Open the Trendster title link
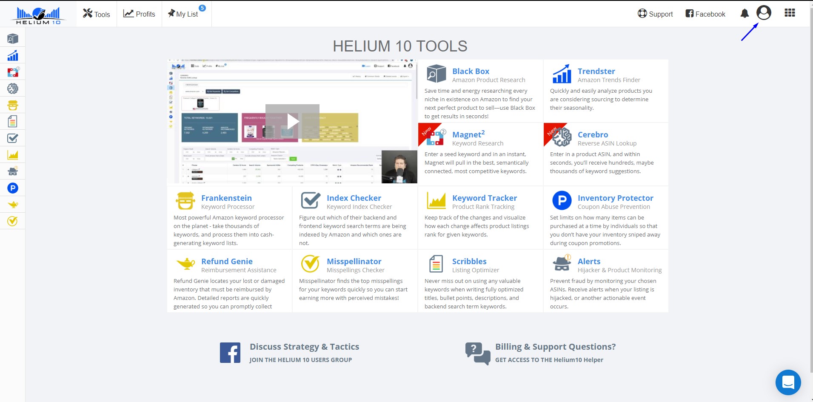 (x=596, y=71)
